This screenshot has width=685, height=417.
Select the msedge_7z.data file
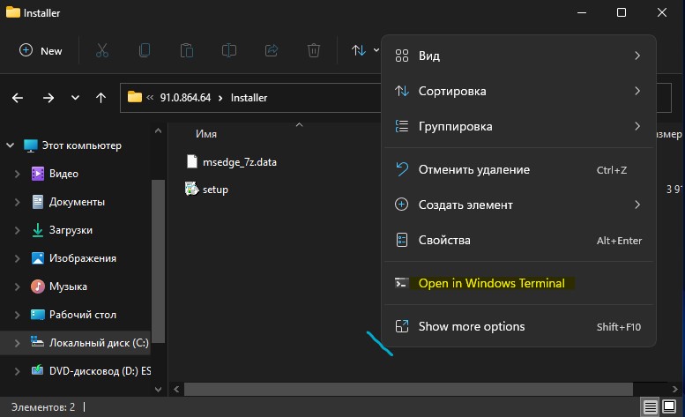point(240,162)
